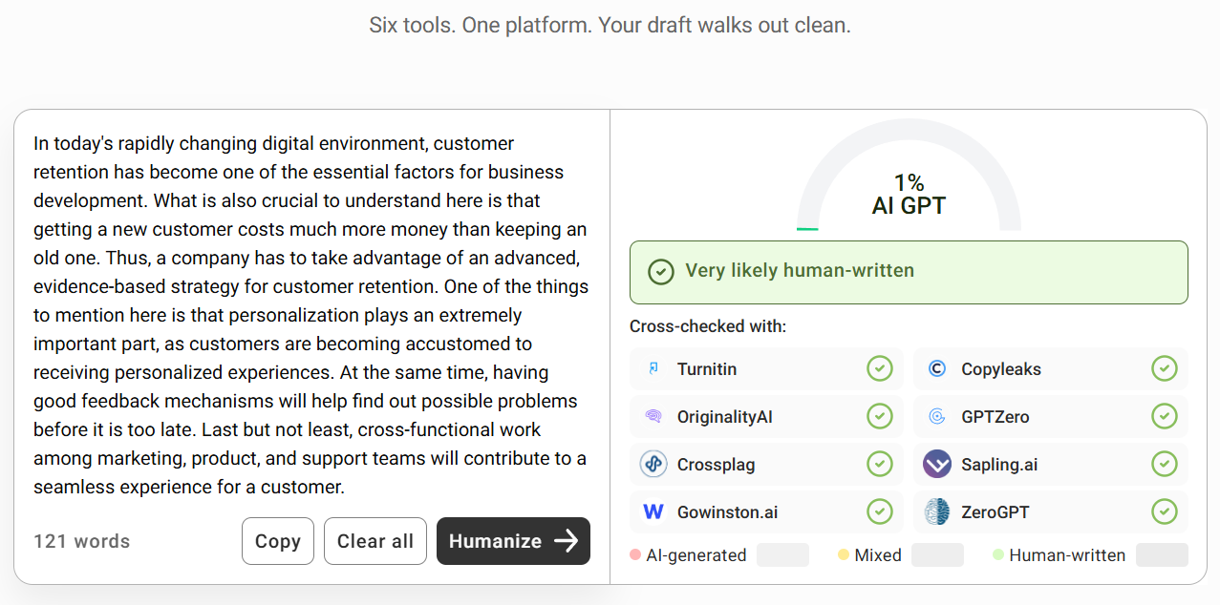Click the checkmark next to OriginalityAI
Viewport: 1220px width, 605px height.
click(879, 416)
